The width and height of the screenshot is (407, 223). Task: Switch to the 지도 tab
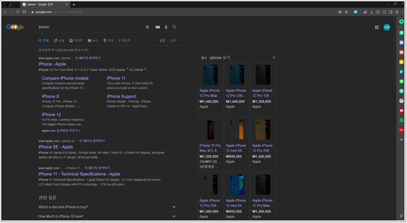[x=109, y=40]
